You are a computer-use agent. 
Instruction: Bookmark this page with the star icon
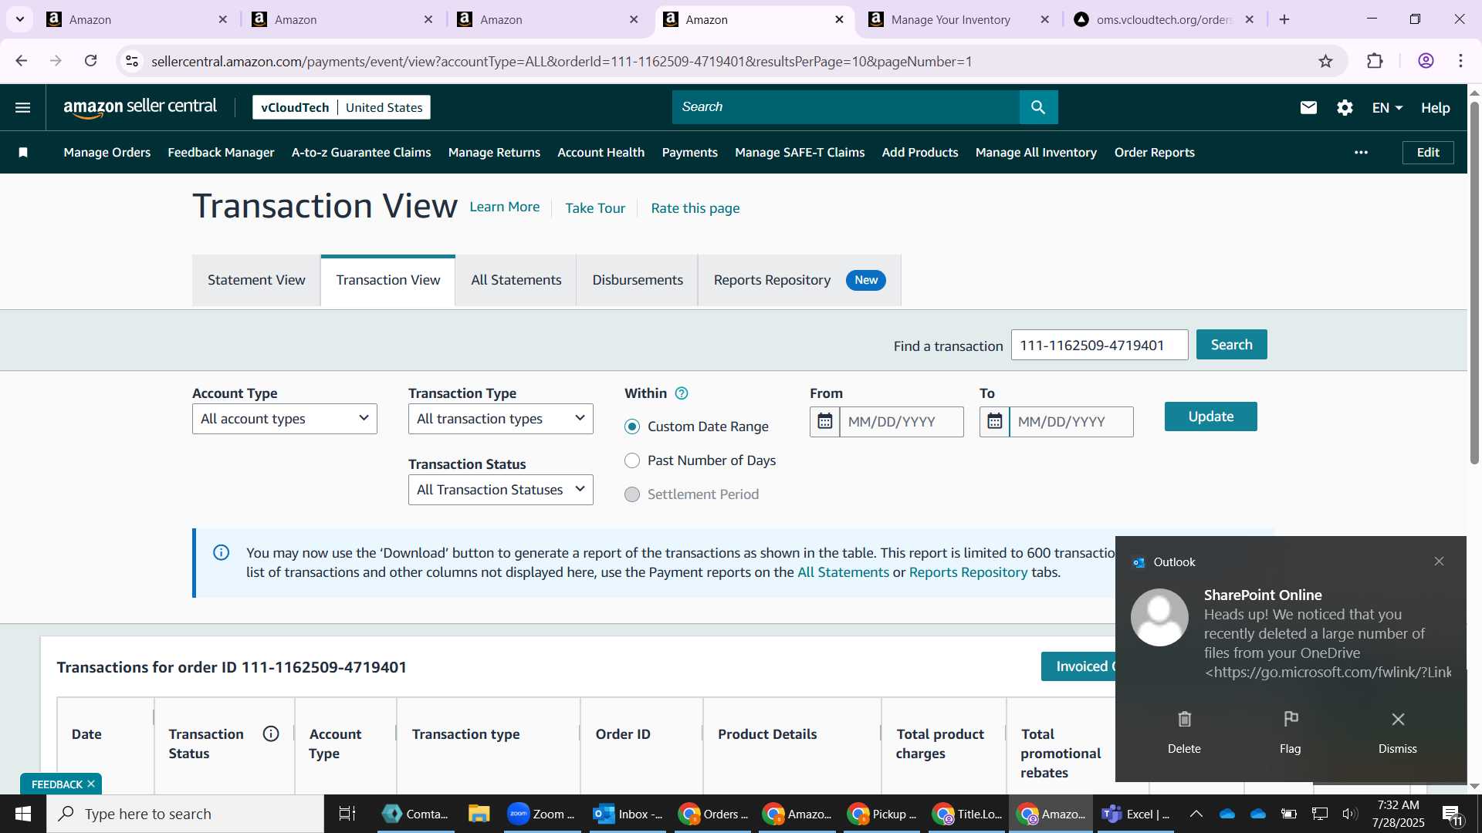[1325, 62]
